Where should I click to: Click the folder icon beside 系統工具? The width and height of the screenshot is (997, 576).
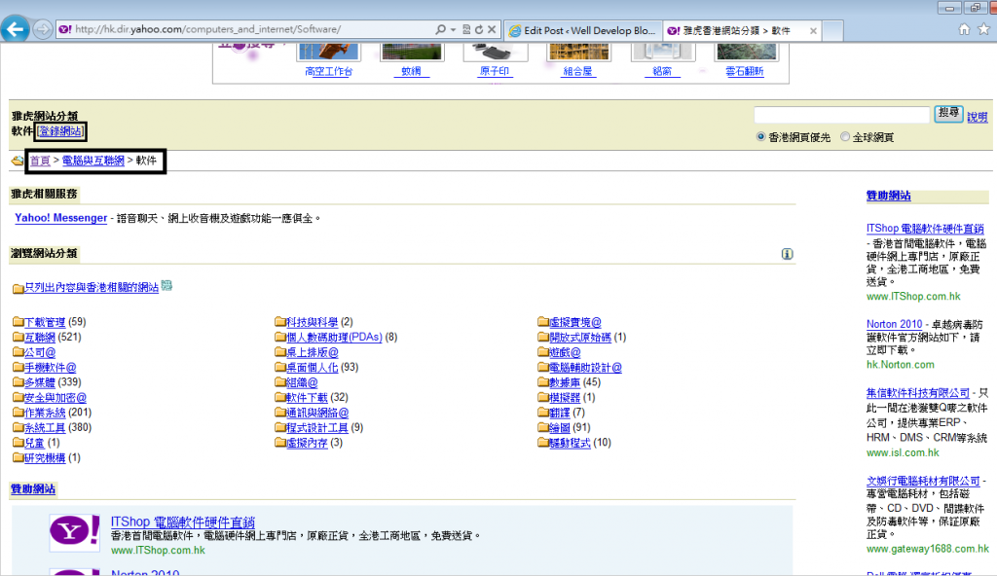point(18,427)
